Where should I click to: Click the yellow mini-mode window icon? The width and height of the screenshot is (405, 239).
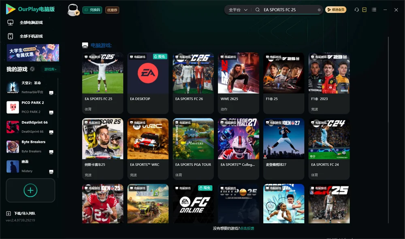(x=364, y=10)
